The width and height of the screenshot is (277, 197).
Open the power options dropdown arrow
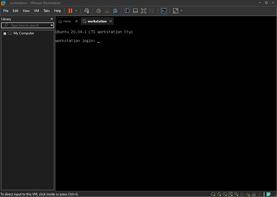[x=76, y=11]
